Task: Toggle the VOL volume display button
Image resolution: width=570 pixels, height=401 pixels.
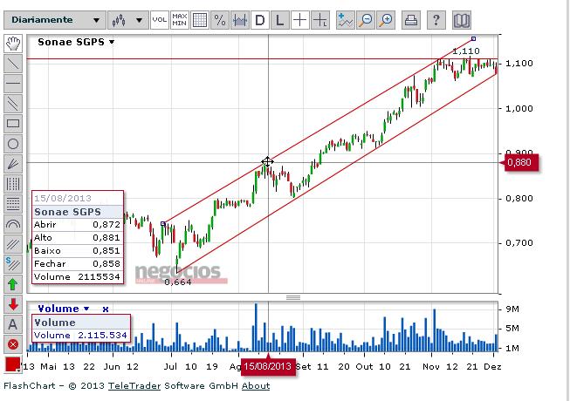Action: click(160, 20)
